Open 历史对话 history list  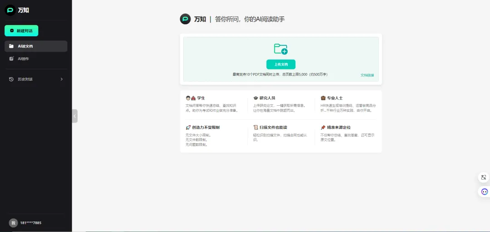[x=36, y=79]
